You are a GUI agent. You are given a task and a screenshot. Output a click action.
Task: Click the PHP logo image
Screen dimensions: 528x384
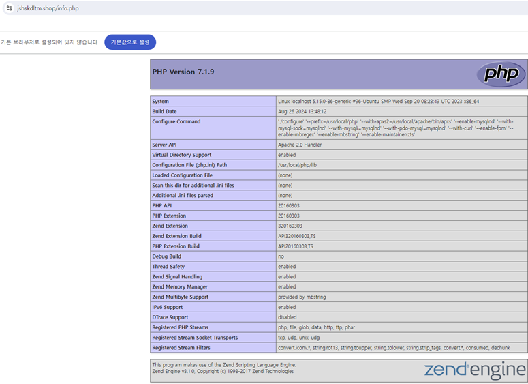(501, 74)
